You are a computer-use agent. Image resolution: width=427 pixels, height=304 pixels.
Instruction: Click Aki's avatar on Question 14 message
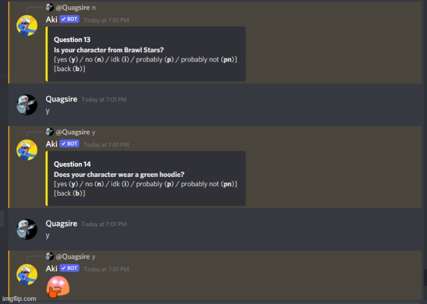(27, 150)
